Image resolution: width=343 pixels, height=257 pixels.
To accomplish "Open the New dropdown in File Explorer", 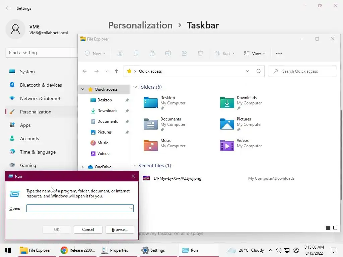I will (95, 53).
